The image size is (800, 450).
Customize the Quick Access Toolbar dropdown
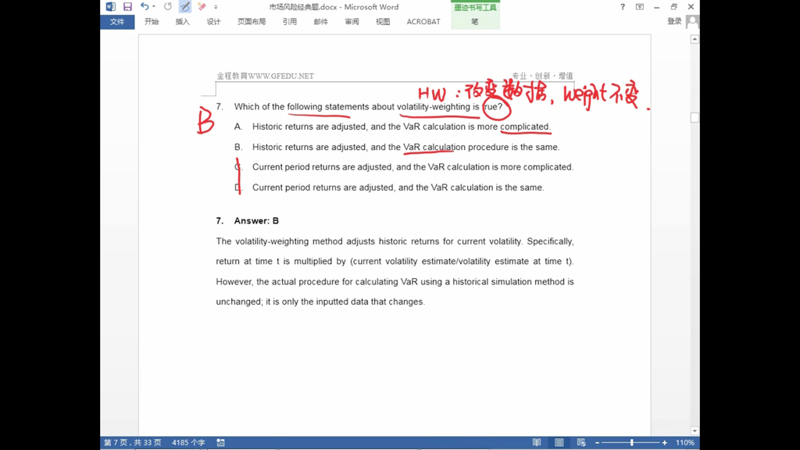coord(216,7)
